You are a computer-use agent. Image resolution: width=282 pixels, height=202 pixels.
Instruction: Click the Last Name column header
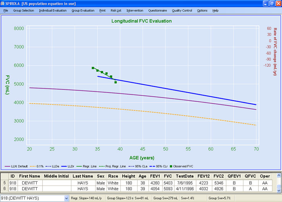click(x=83, y=176)
